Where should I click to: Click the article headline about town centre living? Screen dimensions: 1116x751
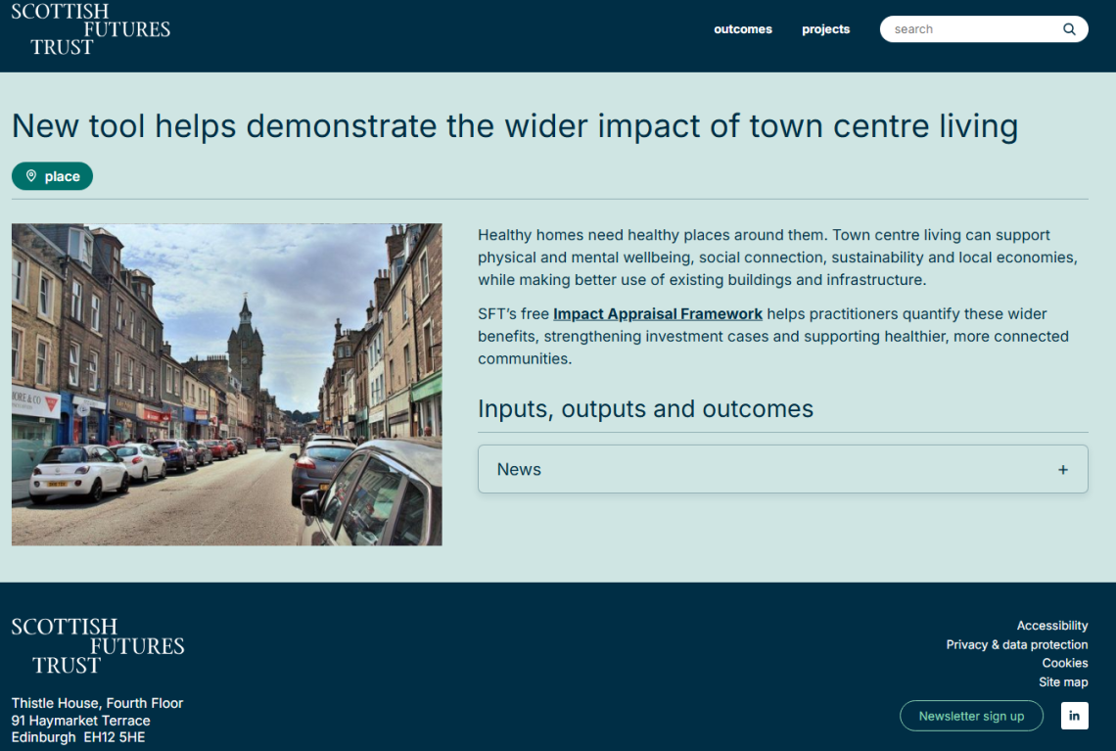(515, 126)
